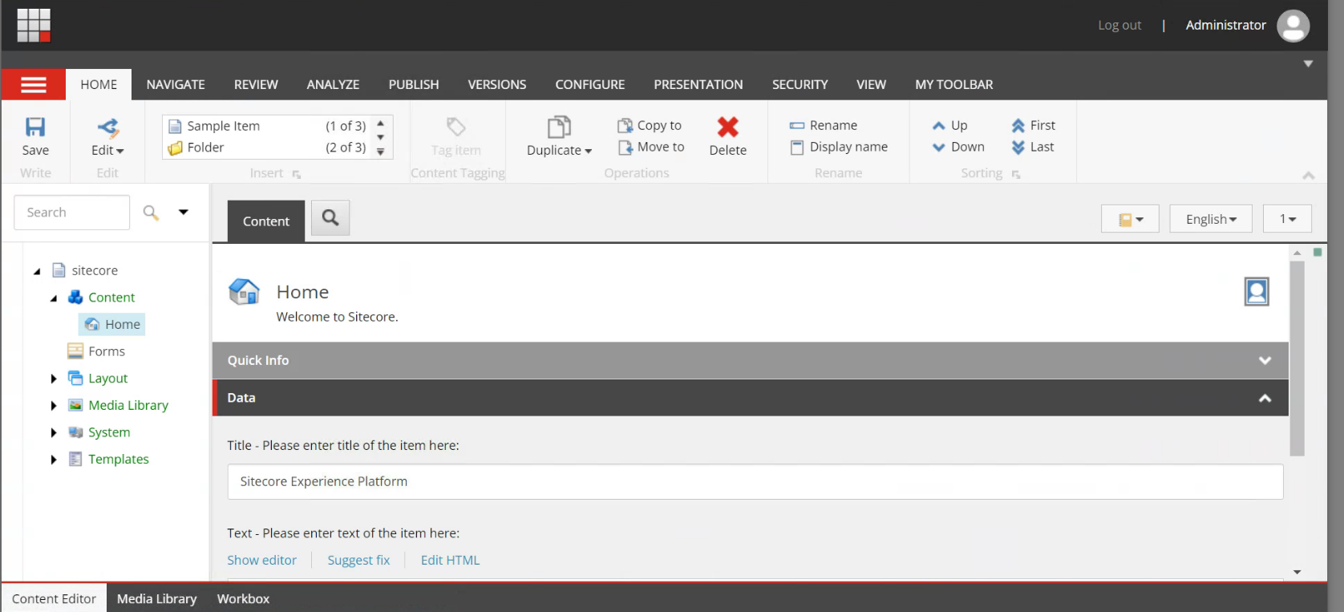Collapse the Data section
The width and height of the screenshot is (1344, 612).
(x=750, y=398)
